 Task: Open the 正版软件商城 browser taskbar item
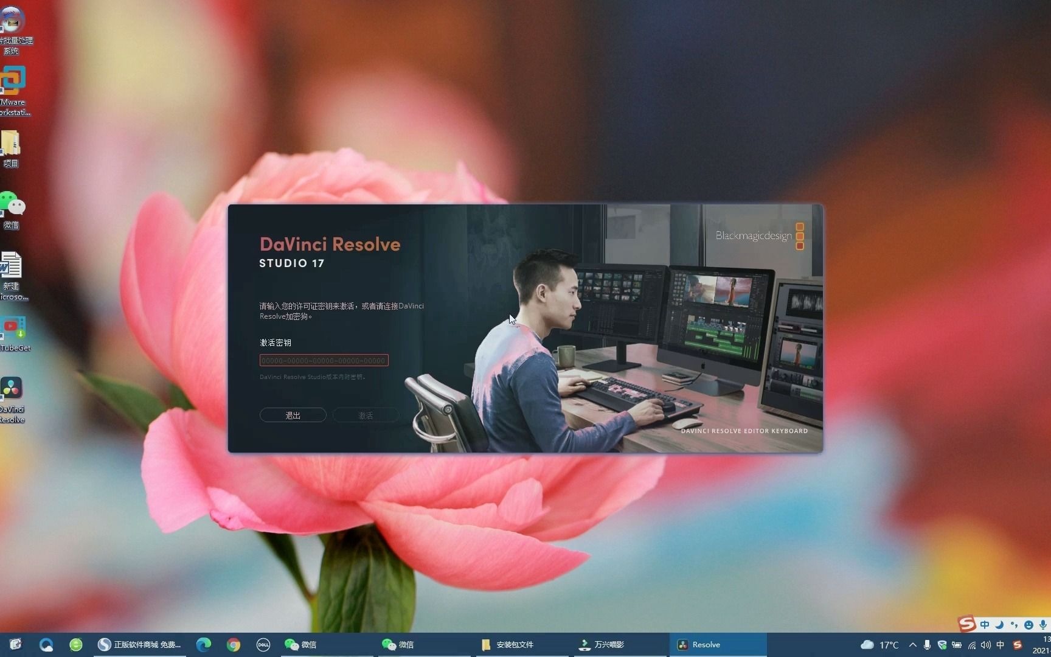[140, 645]
